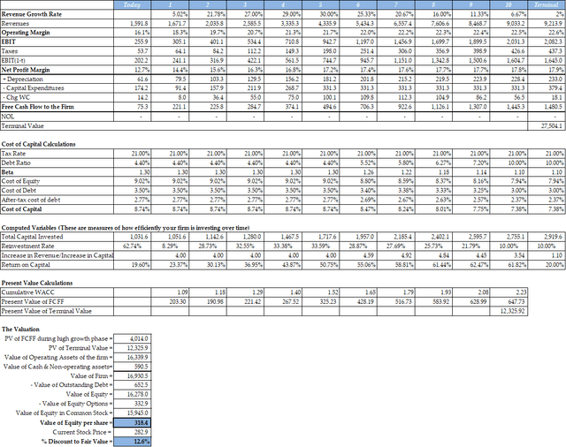Click the highlighted % Discount to Fair Value 12.6%

pos(132,441)
